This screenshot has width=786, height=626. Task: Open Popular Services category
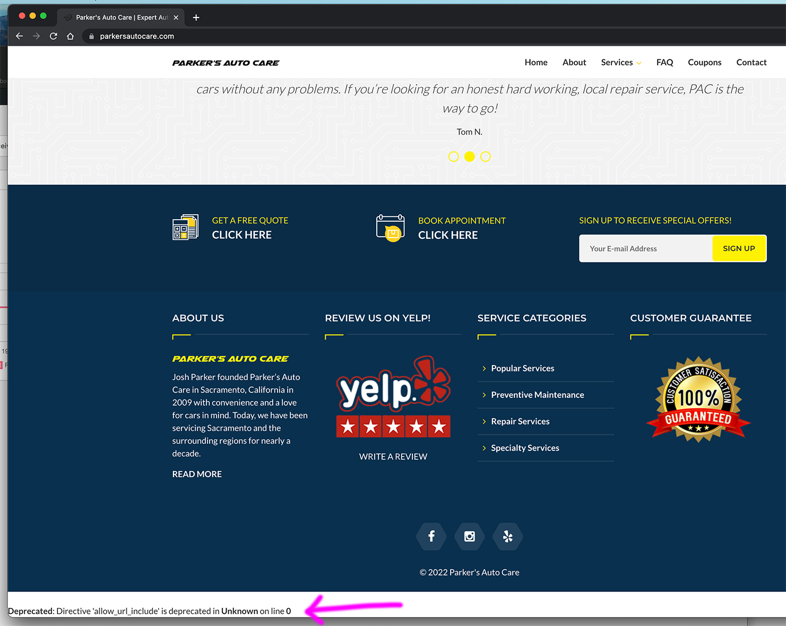(x=522, y=368)
